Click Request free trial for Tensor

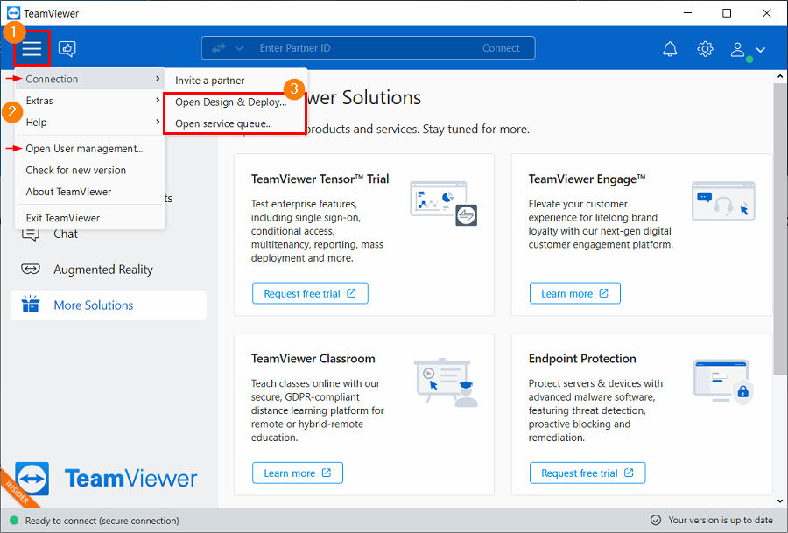point(310,293)
